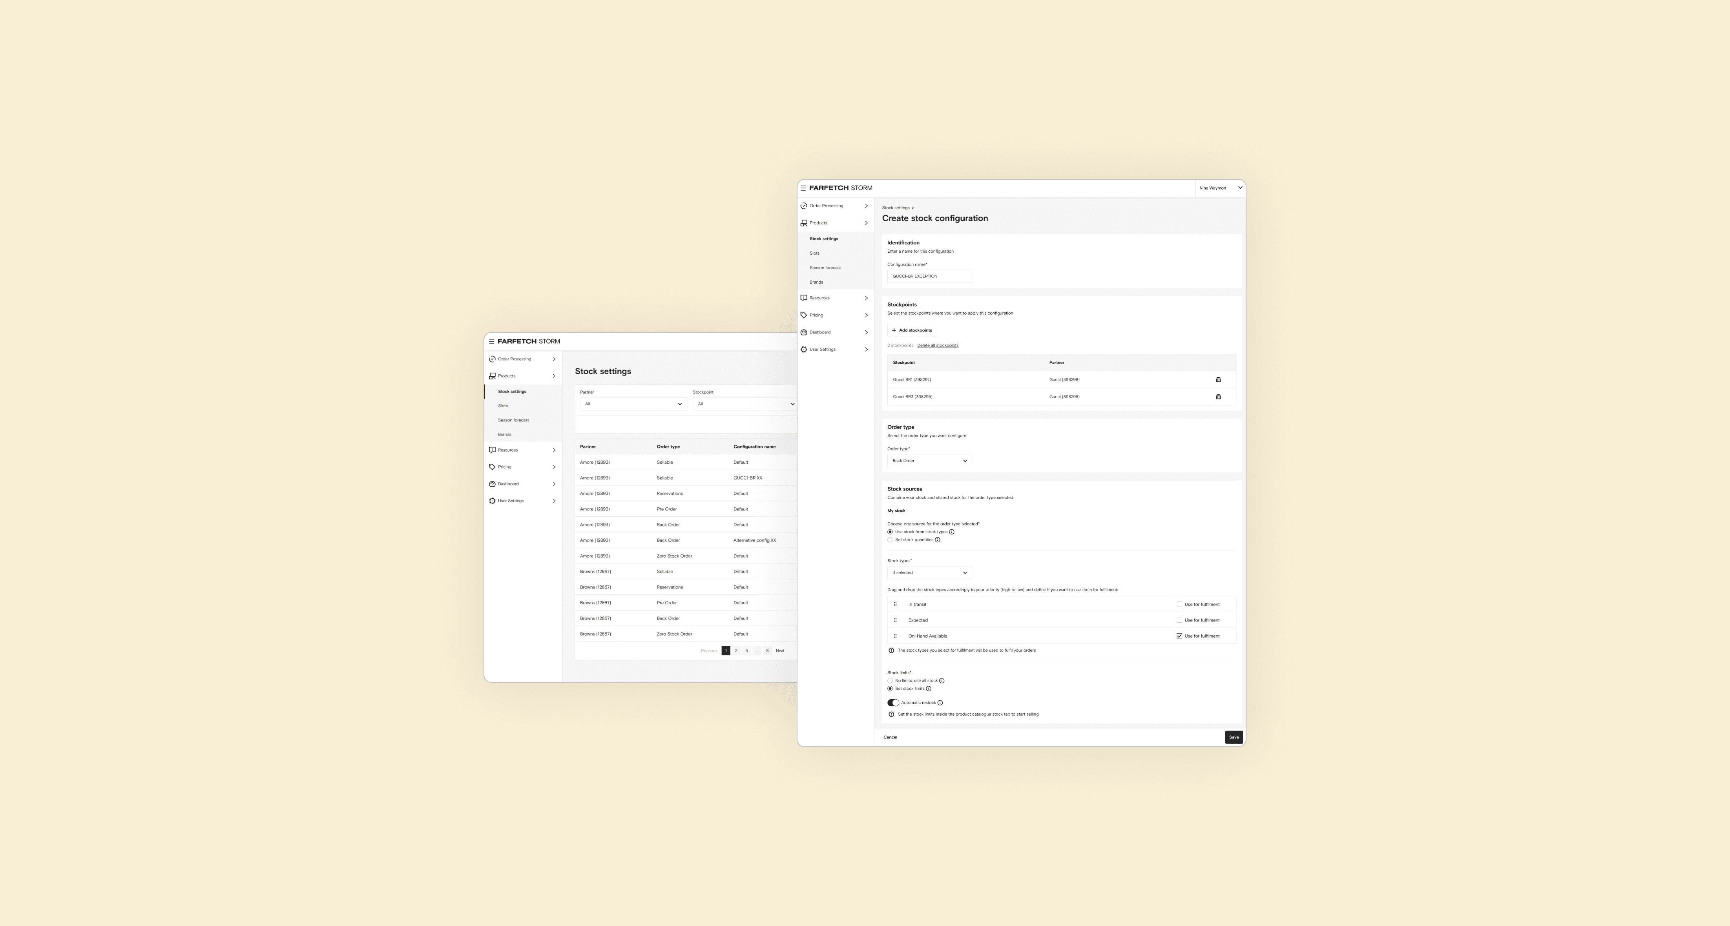Screen dimensions: 1730x926
Task: Open the Order type Back Order dropdown
Action: 929,461
